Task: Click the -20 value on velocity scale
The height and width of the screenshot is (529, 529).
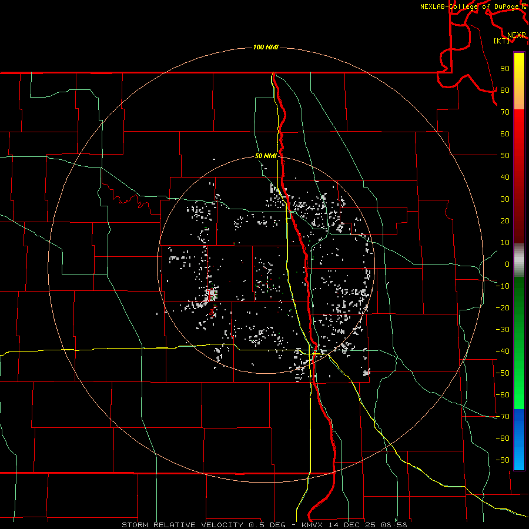Action: click(x=503, y=307)
